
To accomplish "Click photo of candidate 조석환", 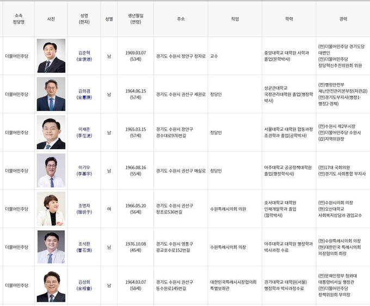I will (x=51, y=247).
